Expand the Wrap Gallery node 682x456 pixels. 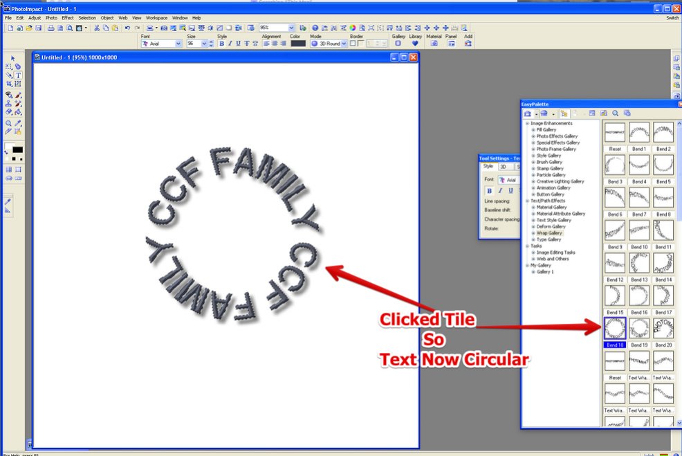point(533,232)
